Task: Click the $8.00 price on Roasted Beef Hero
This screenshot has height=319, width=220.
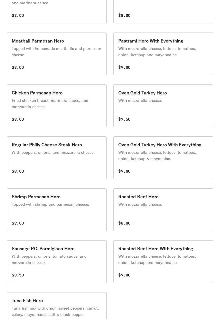Action: [x=124, y=223]
